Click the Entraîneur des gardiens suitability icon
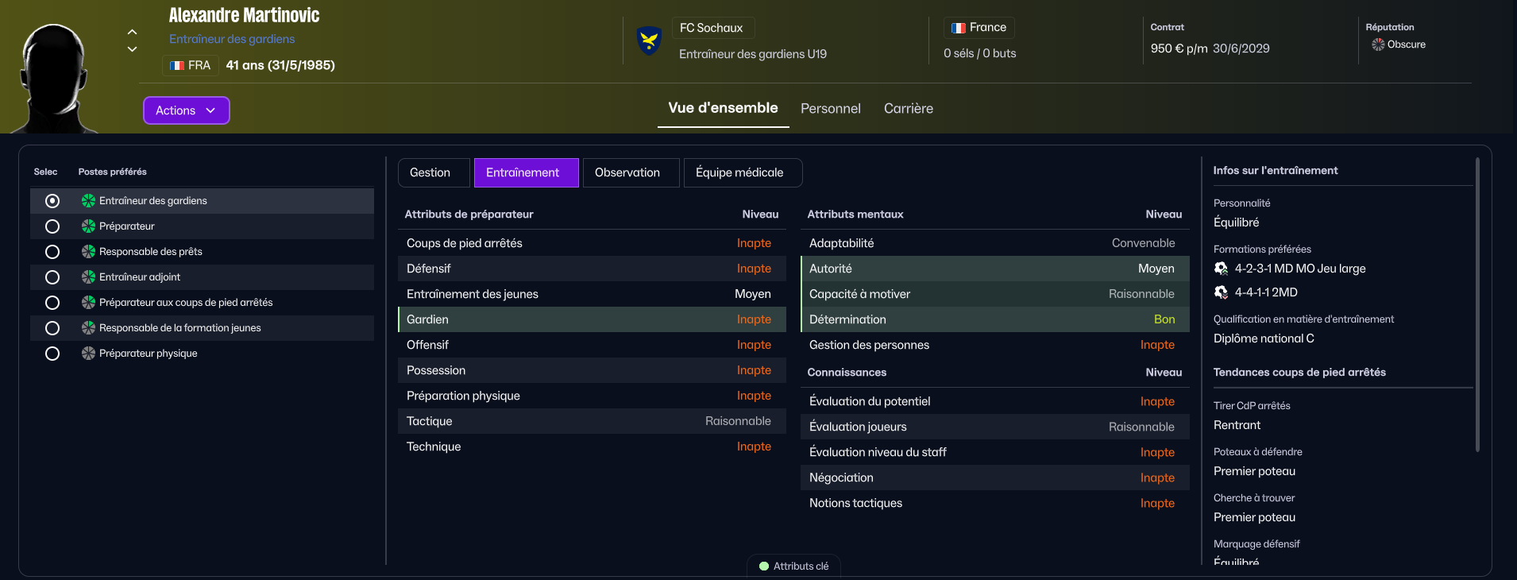Screen dimensions: 1517x580 tap(88, 201)
